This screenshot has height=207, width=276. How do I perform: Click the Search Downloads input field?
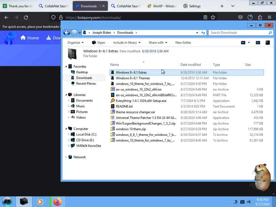click(239, 33)
